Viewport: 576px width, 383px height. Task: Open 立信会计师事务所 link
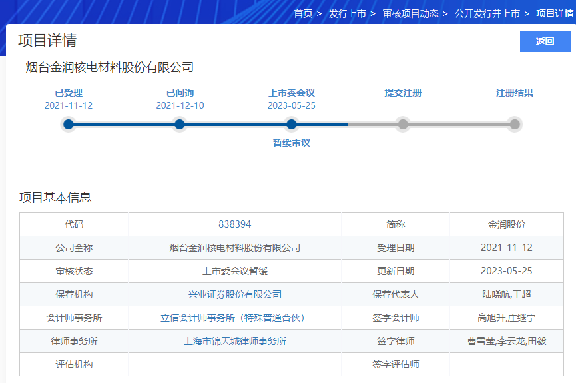pyautogui.click(x=234, y=318)
